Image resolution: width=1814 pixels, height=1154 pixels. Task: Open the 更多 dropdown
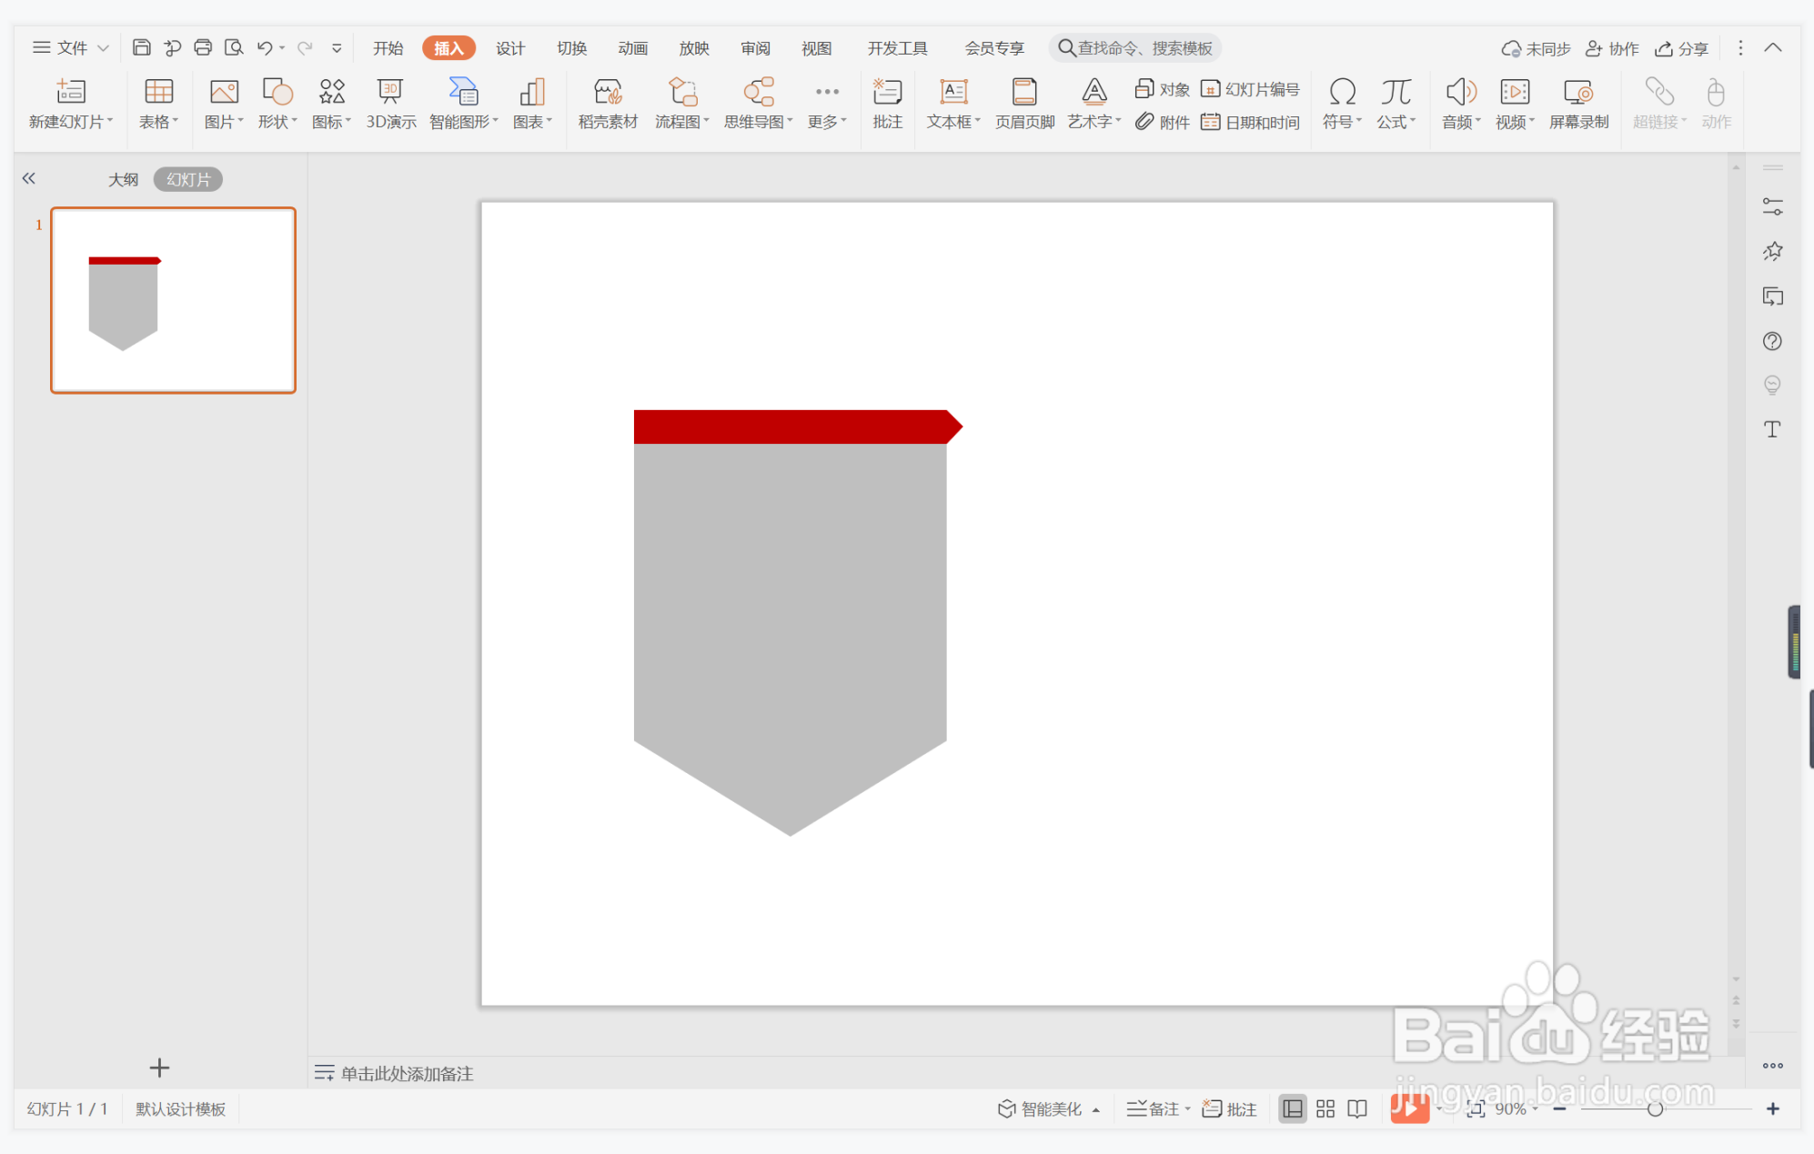tap(827, 104)
